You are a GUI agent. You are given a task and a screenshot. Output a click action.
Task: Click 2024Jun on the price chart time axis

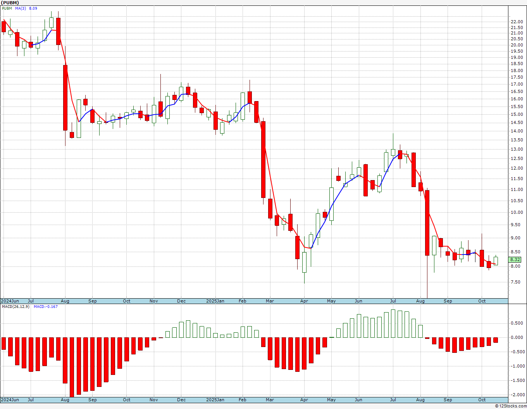(x=10, y=301)
